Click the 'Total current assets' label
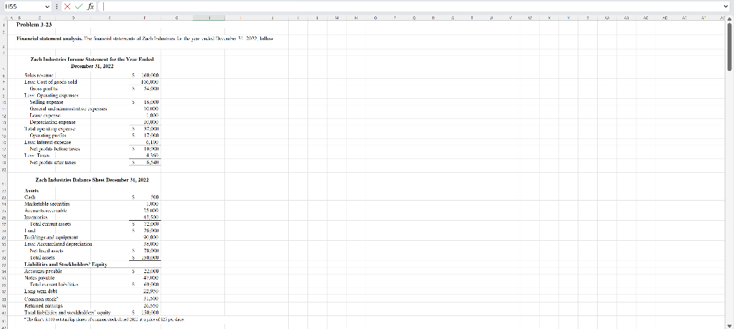Image resolution: width=734 pixels, height=329 pixels. [x=50, y=224]
